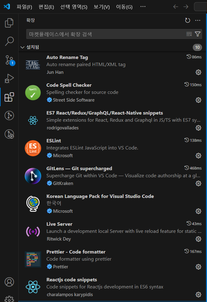Expand the menu bar overflow ellipsis
The image size is (207, 302).
[143, 6]
